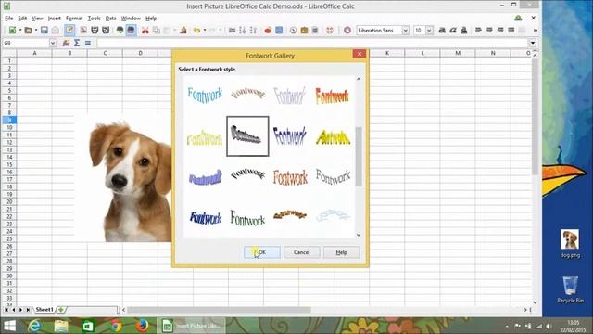Toggle Center Horizontally alignment
Image resolution: width=593 pixels, height=334 pixels.
pyautogui.click(x=489, y=31)
